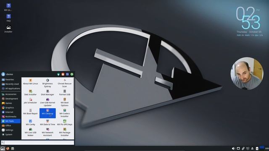269x151 pixels.
Task: Launch Brightness Systray
Action: 47,83
